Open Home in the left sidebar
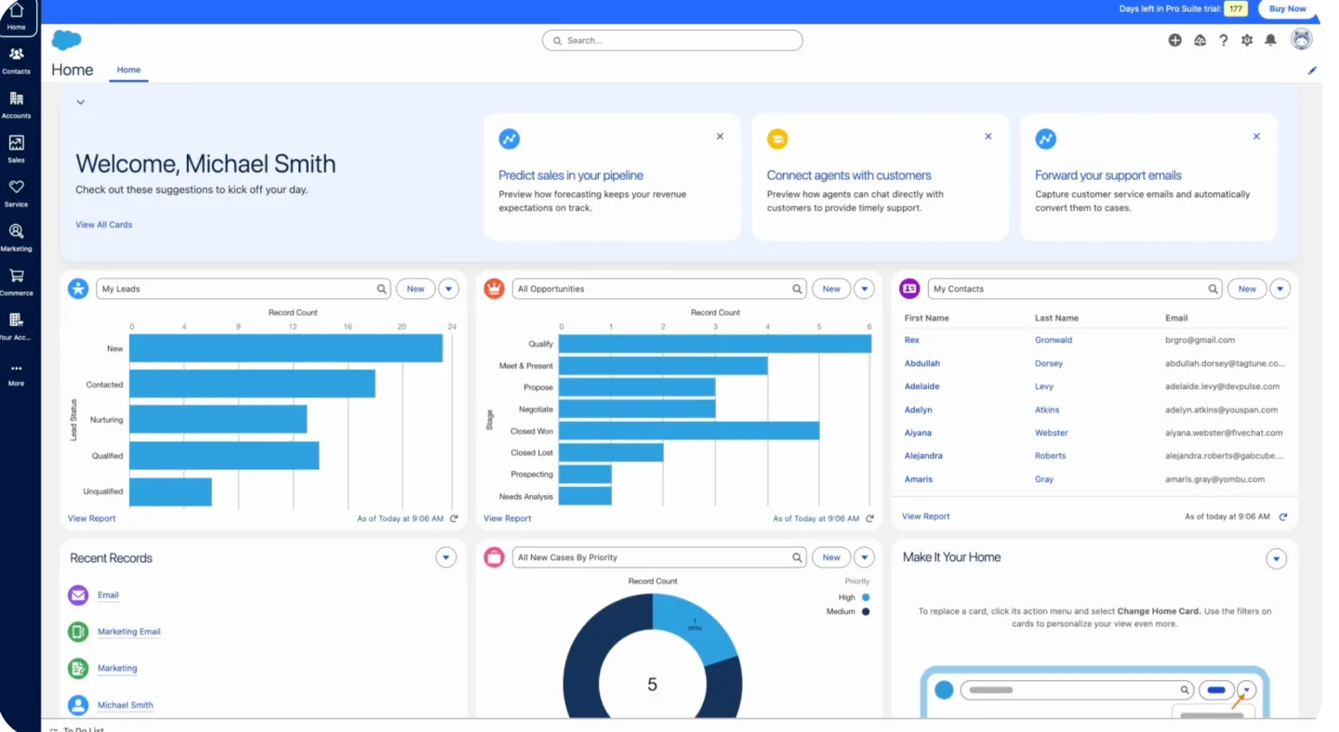1339x732 pixels. [17, 18]
